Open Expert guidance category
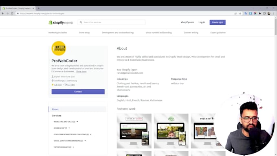The height and width of the screenshot is (156, 277). coord(218,33)
